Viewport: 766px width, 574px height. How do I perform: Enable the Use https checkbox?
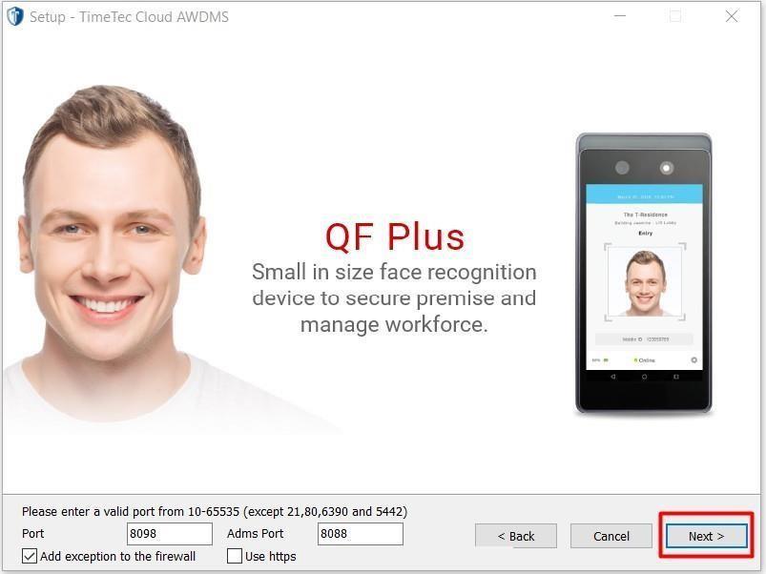[x=235, y=556]
